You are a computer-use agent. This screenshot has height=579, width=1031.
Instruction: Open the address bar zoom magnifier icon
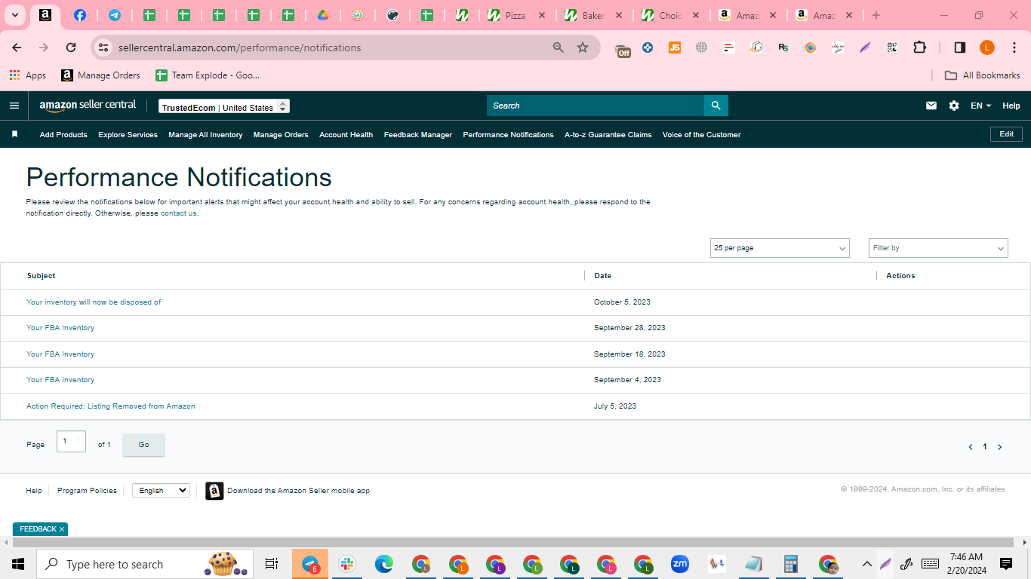pos(559,47)
